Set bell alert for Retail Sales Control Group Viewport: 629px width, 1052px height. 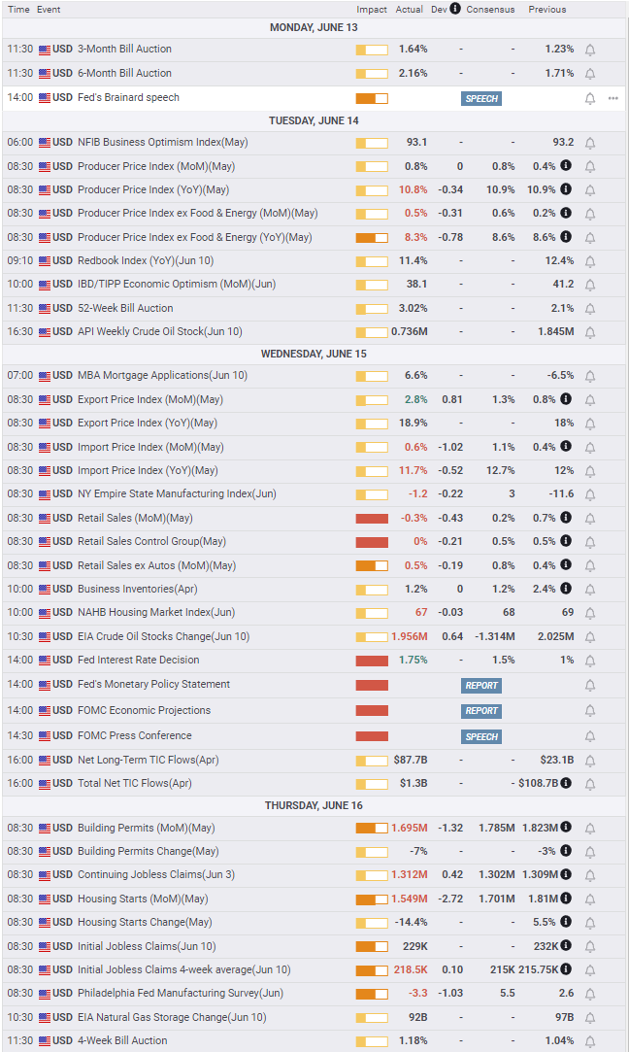[x=590, y=542]
